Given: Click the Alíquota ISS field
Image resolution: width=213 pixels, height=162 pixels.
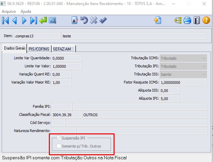Looking at the screenshot, I should point(170,91).
